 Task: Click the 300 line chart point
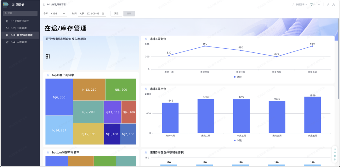click(x=276, y=57)
